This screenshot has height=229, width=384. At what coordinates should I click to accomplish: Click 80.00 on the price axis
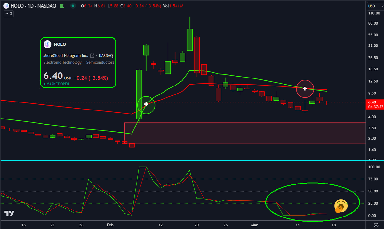374,23
